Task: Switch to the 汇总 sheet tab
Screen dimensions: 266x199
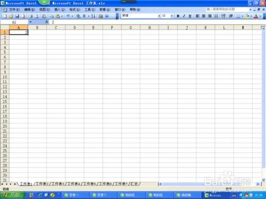Action: point(134,184)
